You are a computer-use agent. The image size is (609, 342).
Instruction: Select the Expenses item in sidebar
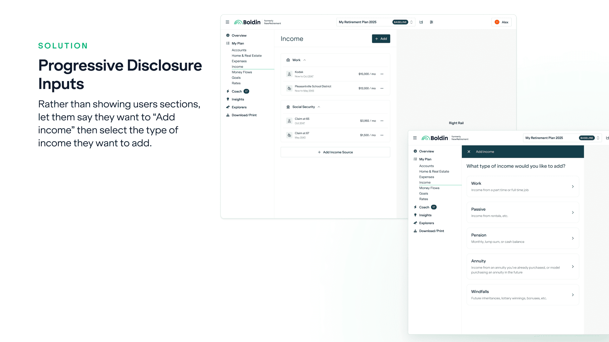(239, 61)
